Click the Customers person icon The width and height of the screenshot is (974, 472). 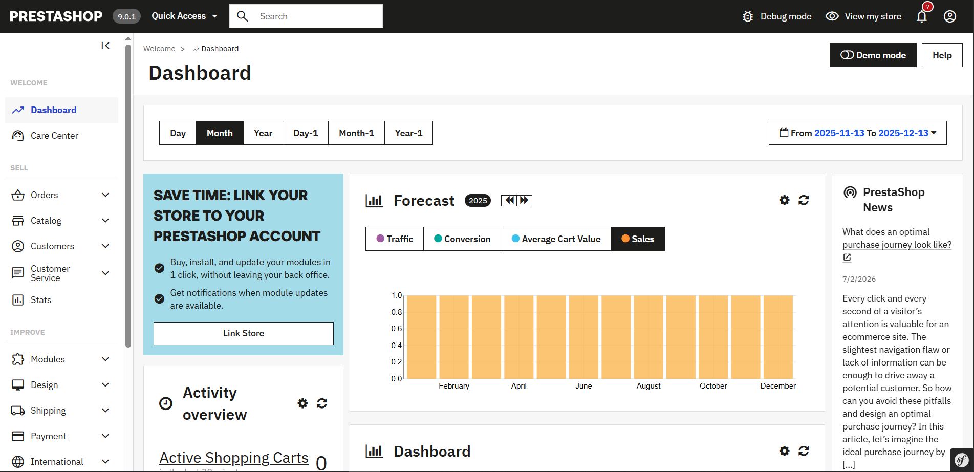click(18, 246)
